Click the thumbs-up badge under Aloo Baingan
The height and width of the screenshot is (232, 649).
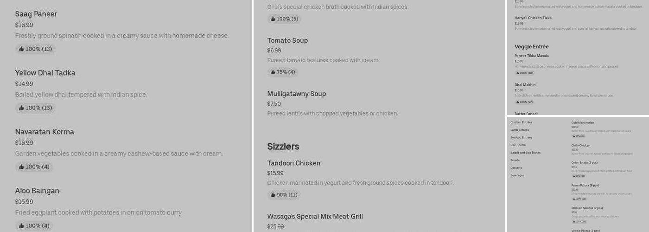(x=34, y=226)
